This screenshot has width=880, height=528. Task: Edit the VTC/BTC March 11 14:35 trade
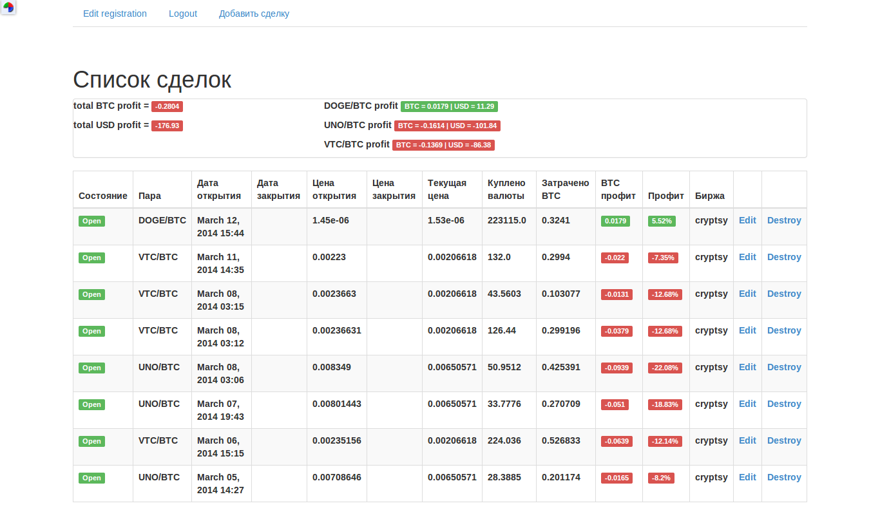747,257
